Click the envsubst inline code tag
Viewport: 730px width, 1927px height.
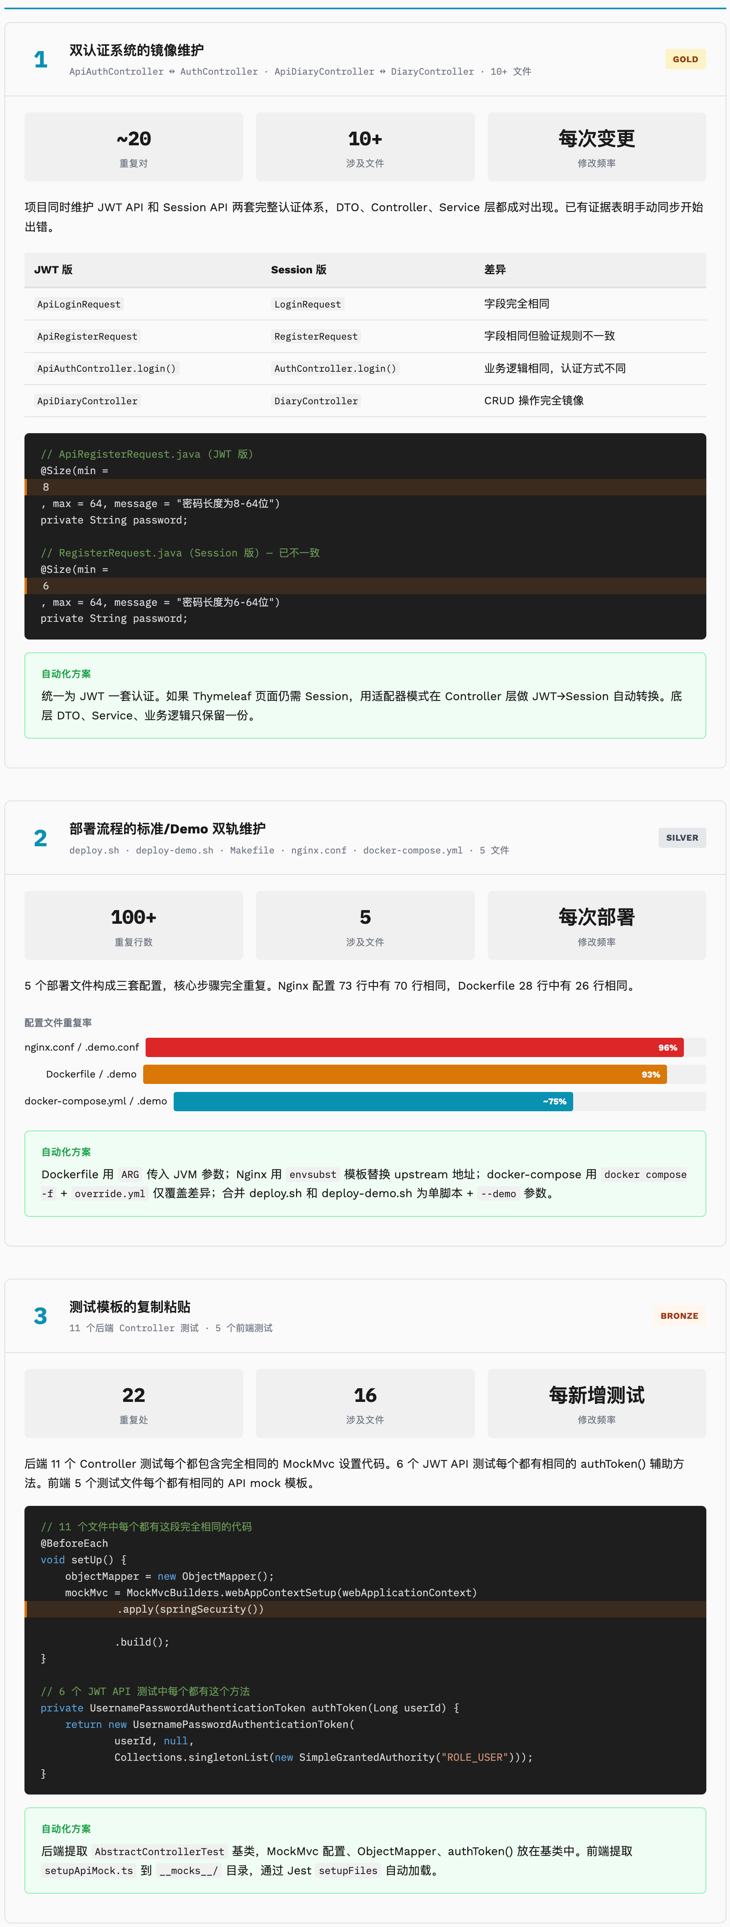[312, 1174]
